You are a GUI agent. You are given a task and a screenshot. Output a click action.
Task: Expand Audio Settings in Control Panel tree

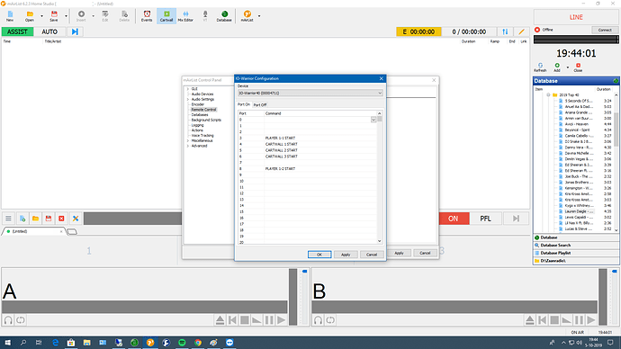pos(188,99)
